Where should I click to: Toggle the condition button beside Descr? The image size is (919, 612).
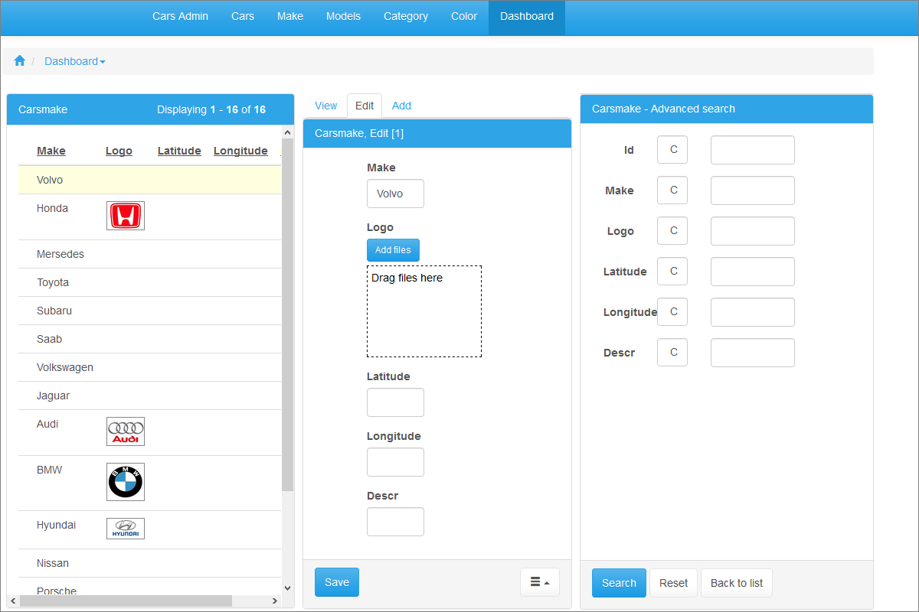pos(672,352)
